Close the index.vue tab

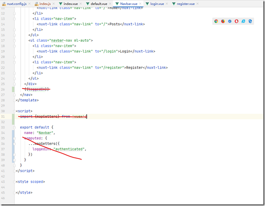point(81,4)
